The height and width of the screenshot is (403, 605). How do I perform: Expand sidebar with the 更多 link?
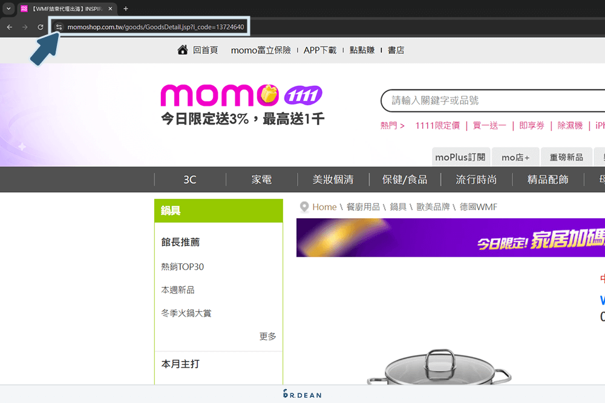tap(267, 337)
